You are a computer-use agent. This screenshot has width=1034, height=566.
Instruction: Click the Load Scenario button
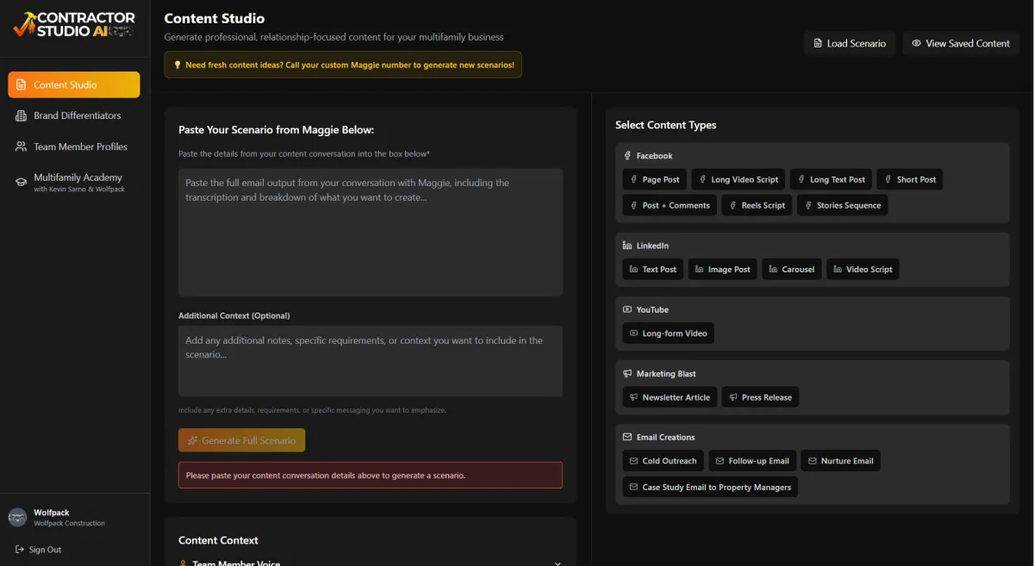tap(850, 43)
